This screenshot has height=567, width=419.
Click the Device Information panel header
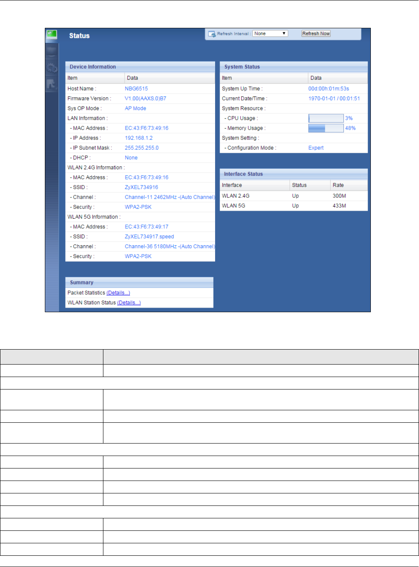click(x=140, y=67)
